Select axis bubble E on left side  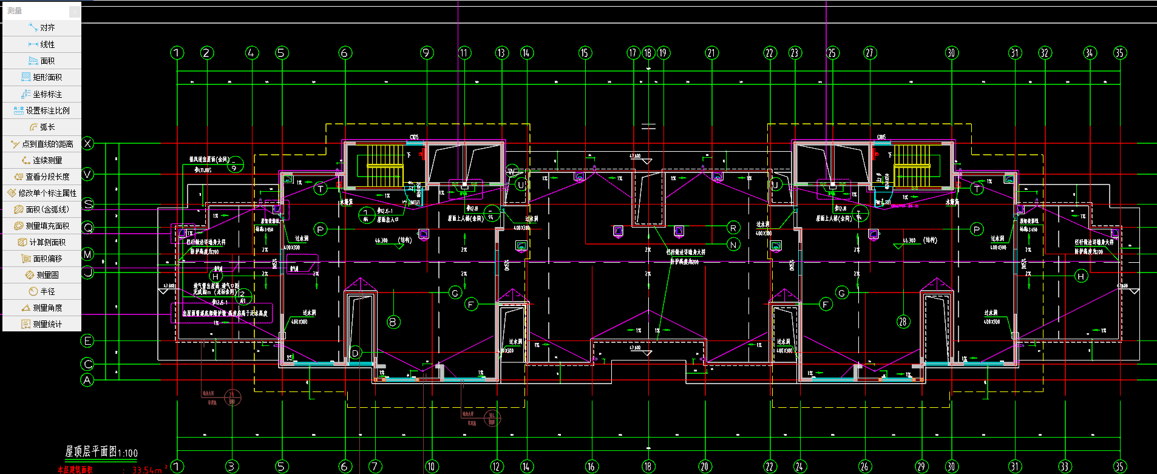click(88, 340)
